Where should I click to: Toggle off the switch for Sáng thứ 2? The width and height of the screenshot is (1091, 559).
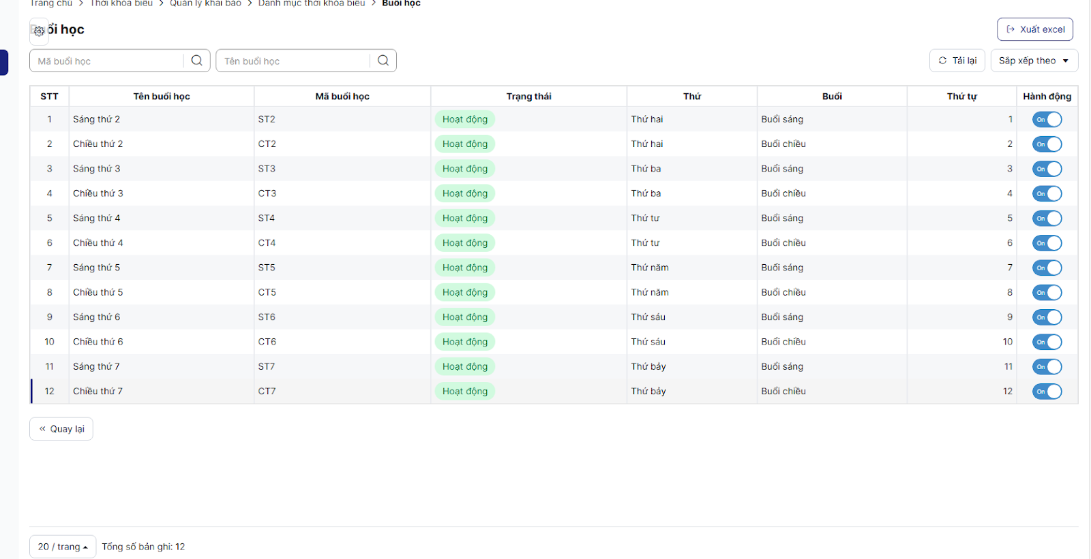coord(1047,120)
